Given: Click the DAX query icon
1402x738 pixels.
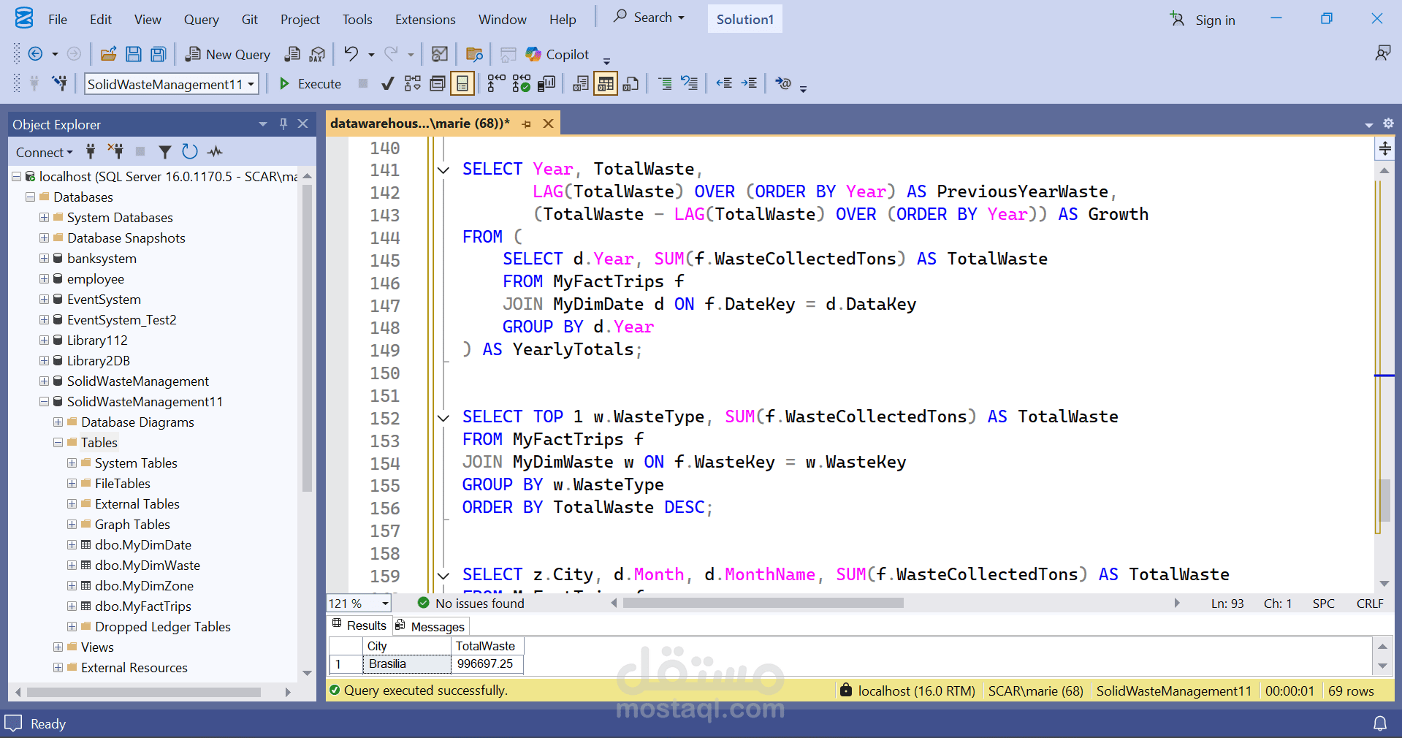Looking at the screenshot, I should pos(317,54).
